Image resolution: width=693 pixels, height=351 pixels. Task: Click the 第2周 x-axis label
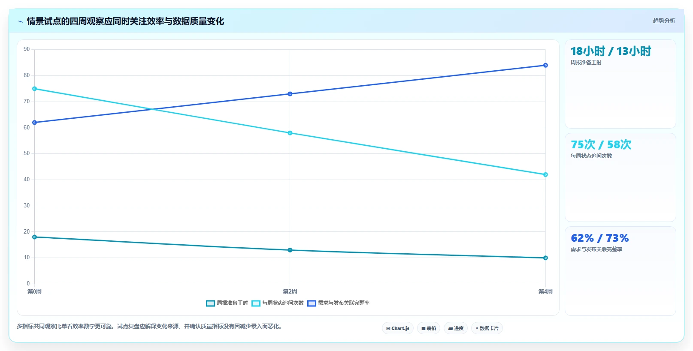290,291
